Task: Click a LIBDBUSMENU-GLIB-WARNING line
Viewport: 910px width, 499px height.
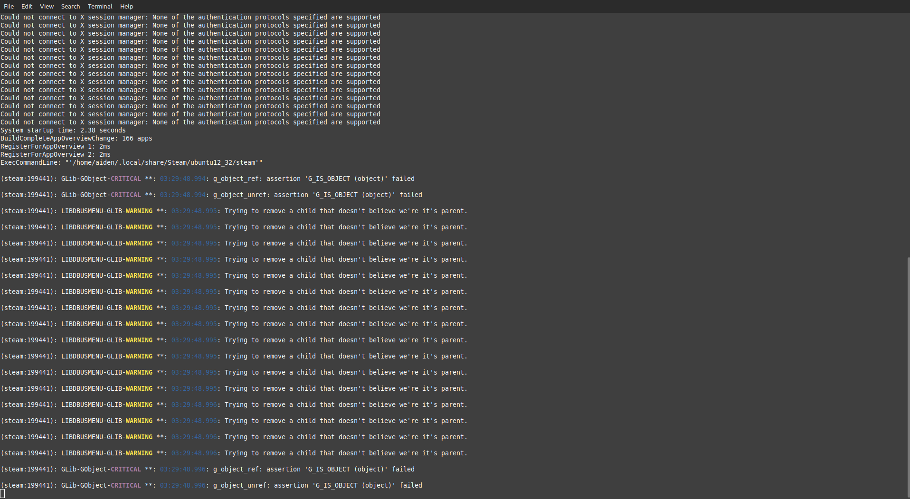Action: pyautogui.click(x=233, y=211)
